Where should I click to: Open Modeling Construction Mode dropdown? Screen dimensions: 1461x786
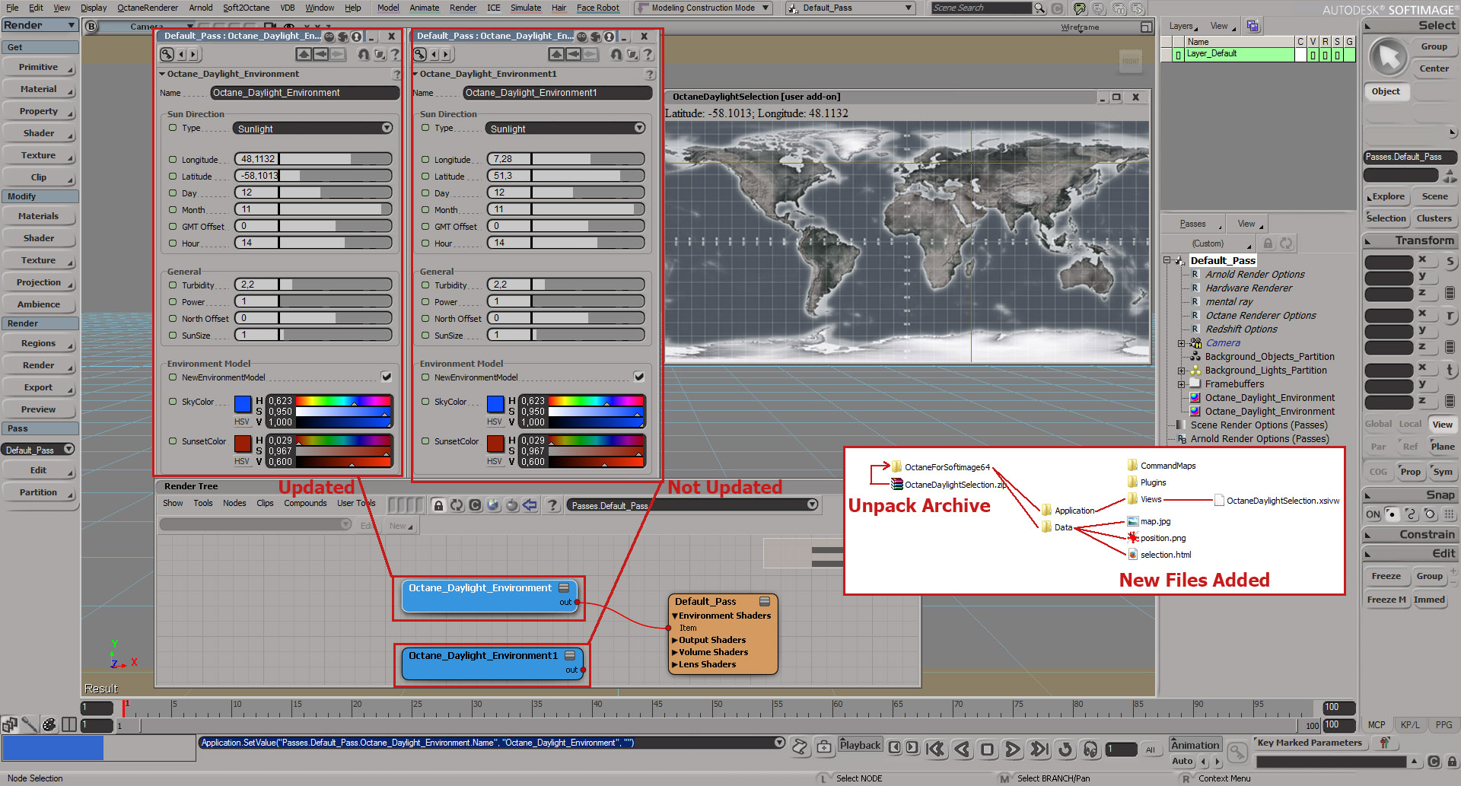(702, 8)
